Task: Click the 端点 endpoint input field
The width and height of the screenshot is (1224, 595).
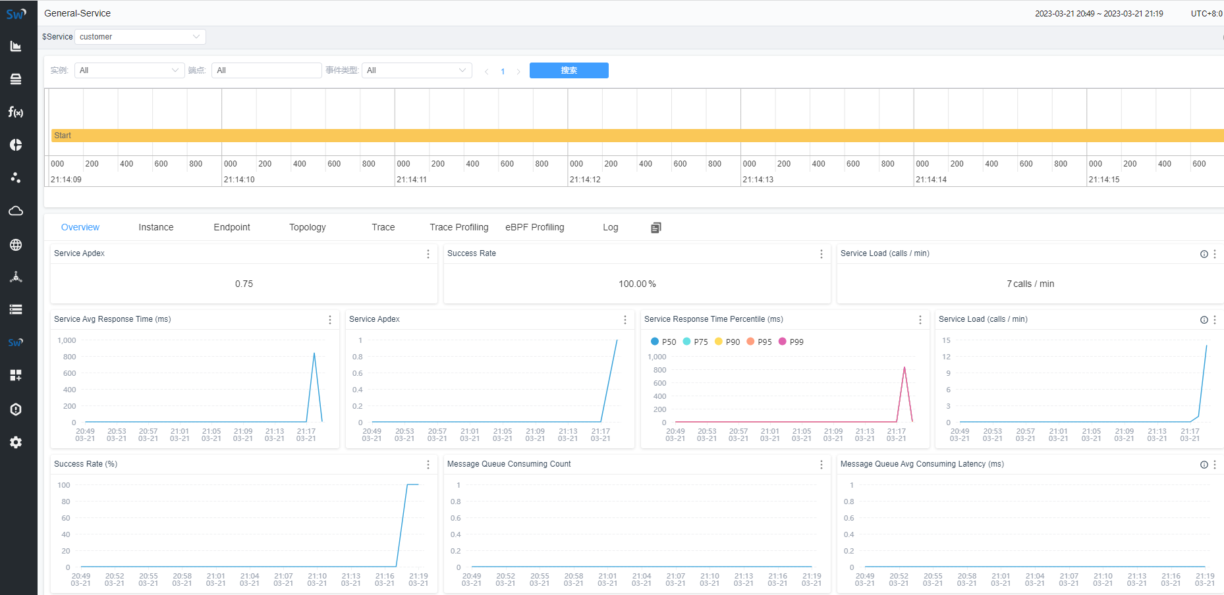Action: 267,70
